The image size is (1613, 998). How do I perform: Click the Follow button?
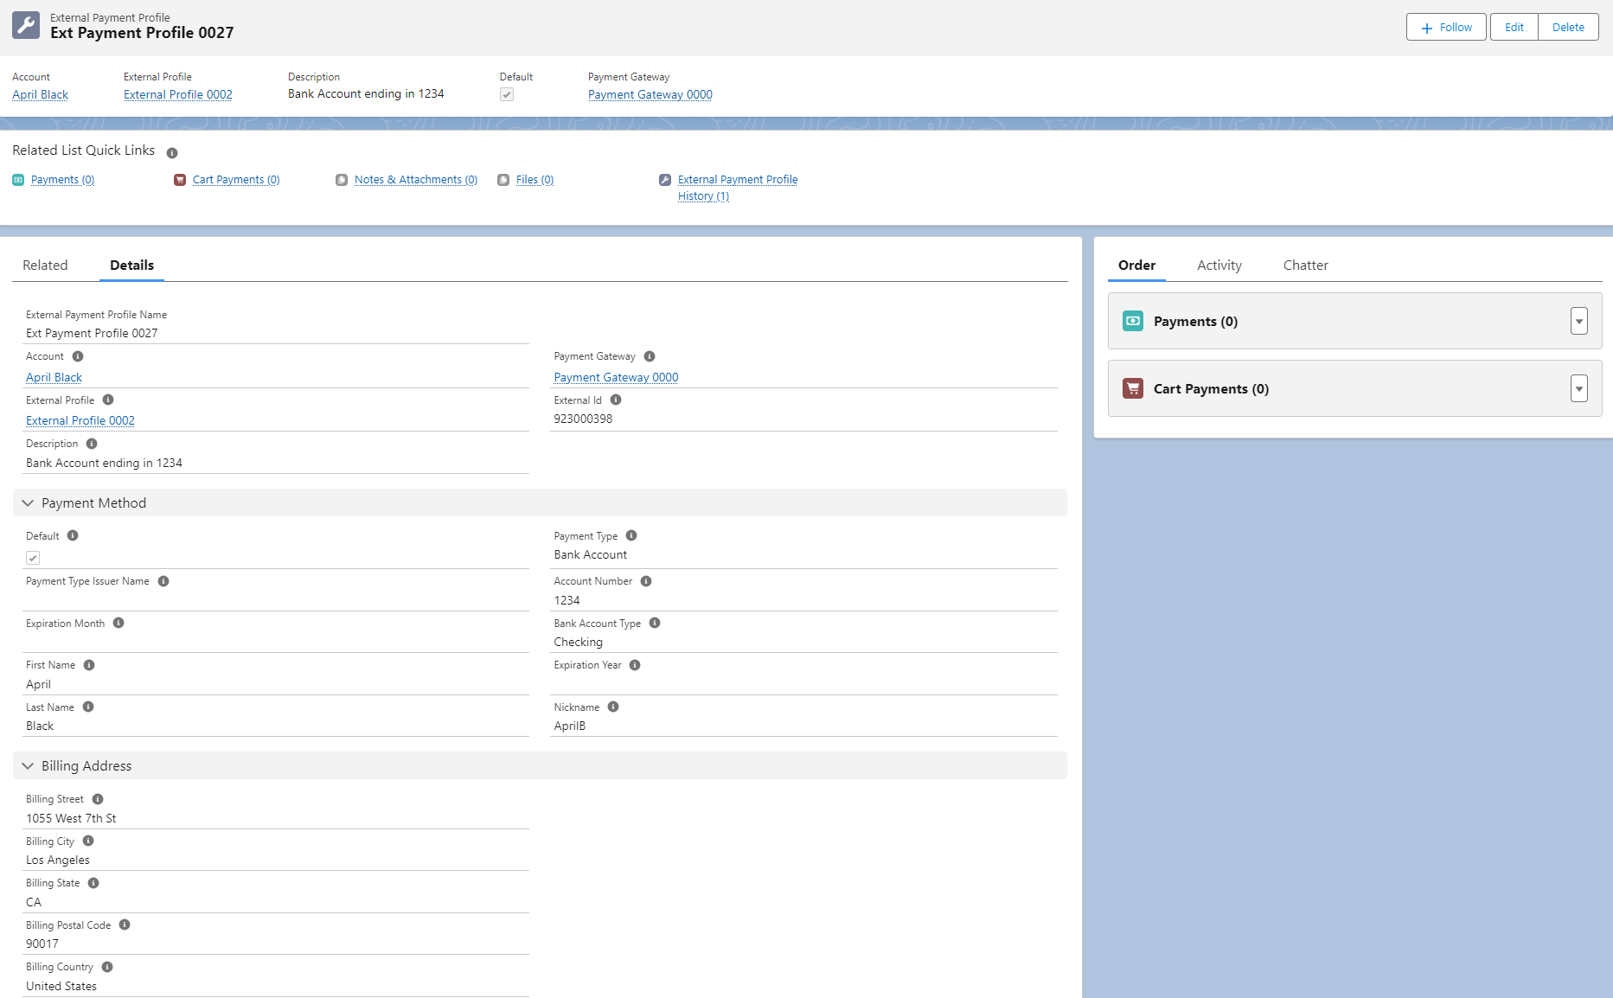[1445, 27]
